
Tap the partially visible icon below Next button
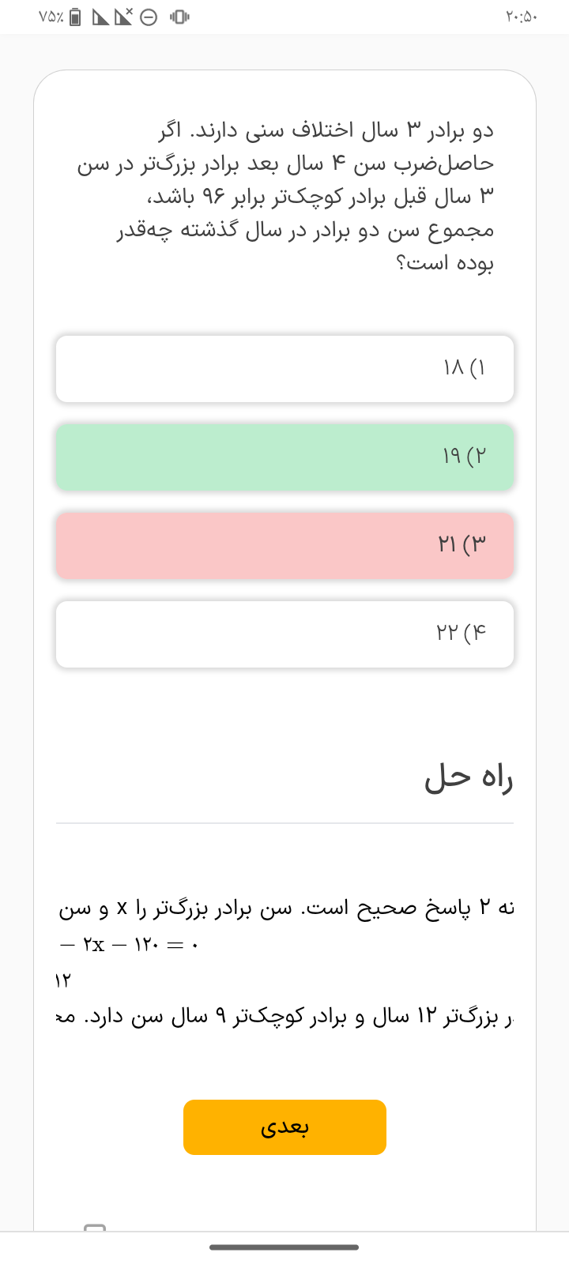click(95, 1227)
